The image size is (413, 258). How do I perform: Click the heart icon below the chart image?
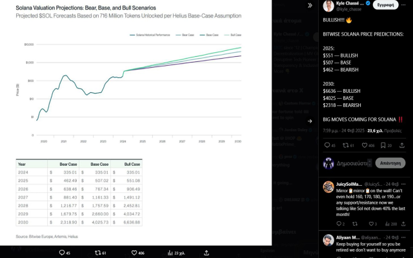coord(134,253)
